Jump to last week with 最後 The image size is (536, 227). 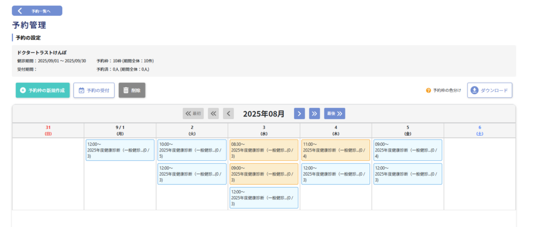click(334, 113)
